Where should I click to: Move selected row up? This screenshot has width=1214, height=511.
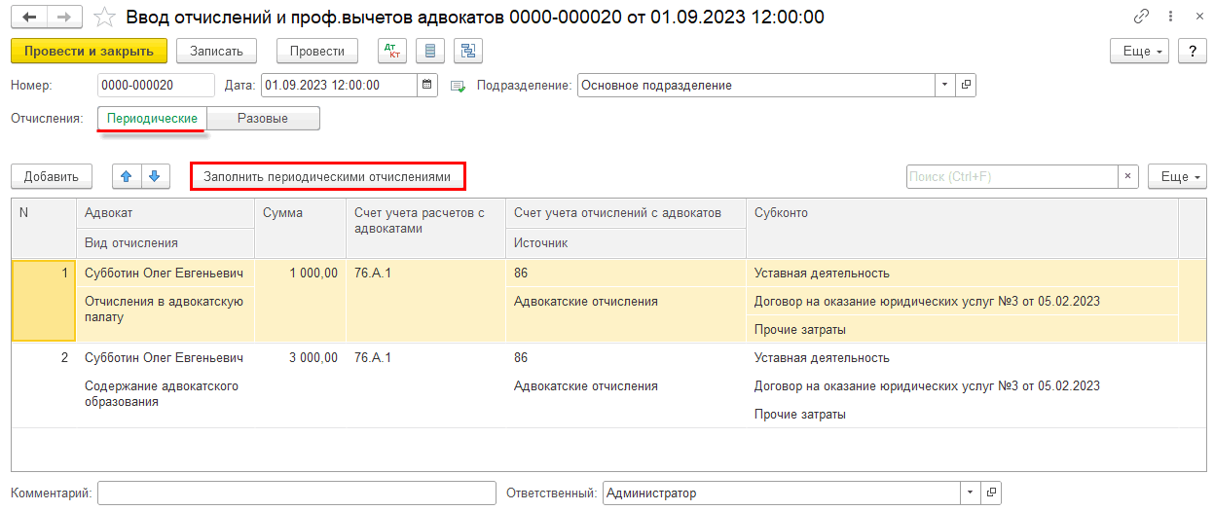(127, 177)
